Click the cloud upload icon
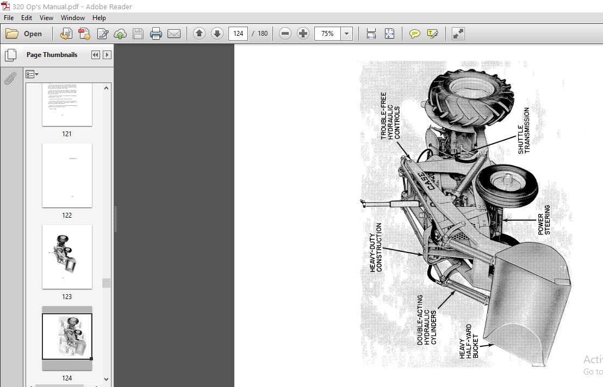 [x=120, y=34]
